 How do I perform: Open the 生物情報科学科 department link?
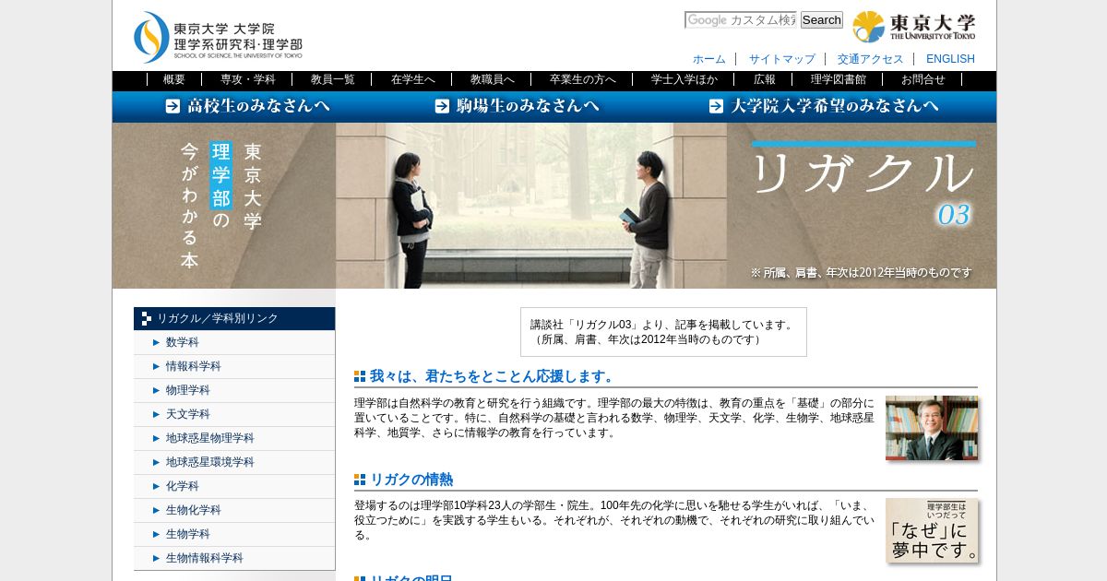click(x=205, y=558)
